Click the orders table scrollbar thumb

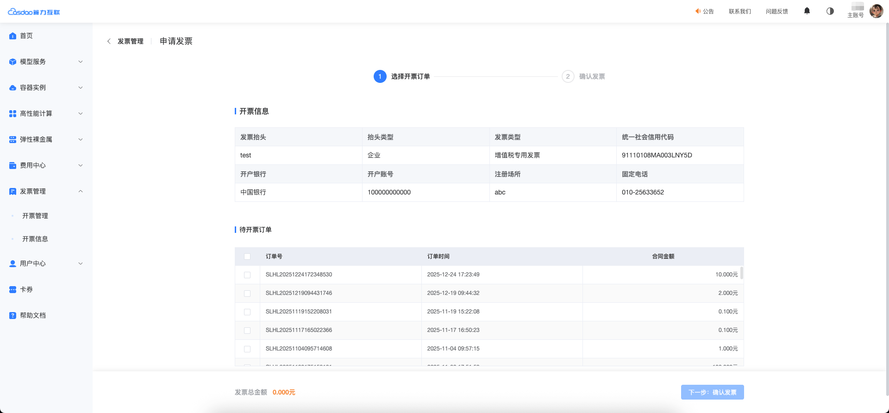coord(742,273)
